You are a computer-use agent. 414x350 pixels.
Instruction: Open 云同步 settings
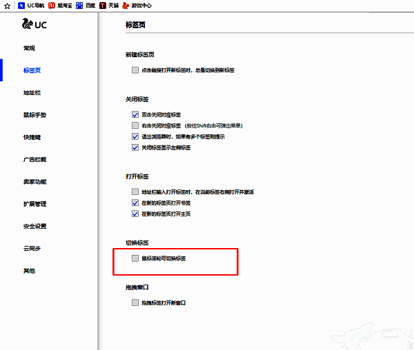pos(32,249)
